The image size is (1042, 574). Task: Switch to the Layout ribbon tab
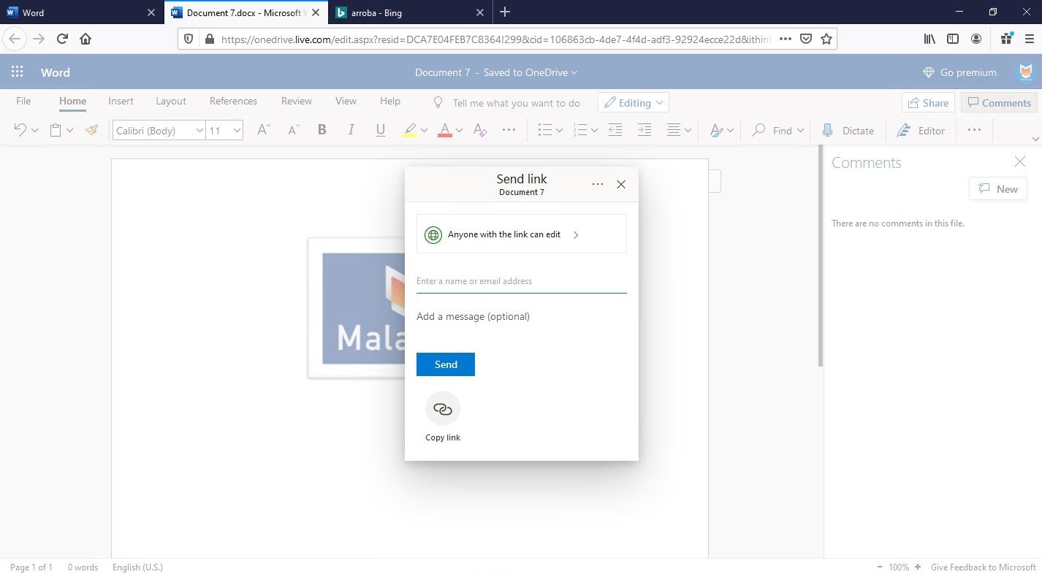170,102
